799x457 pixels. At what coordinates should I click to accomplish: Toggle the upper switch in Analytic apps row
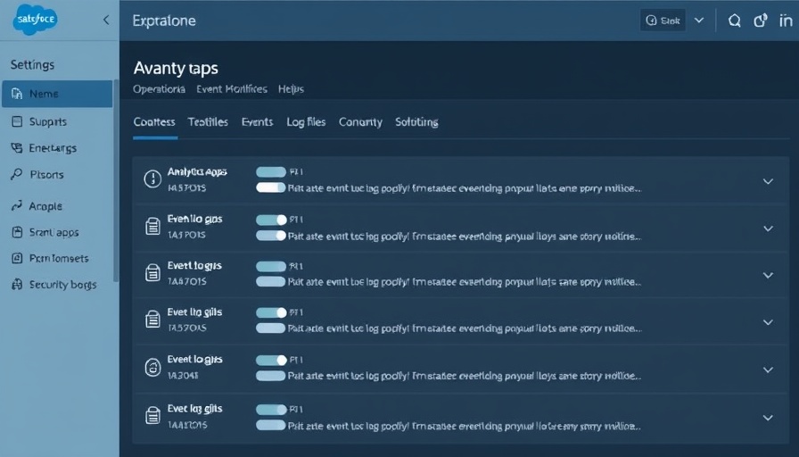click(x=271, y=171)
